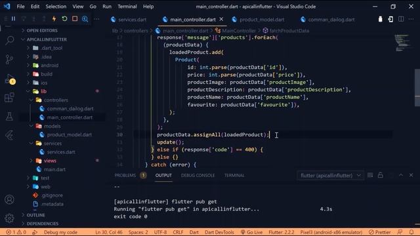This screenshot has height=236, width=420.
Task: Click Ln 30, Col 46 position
Action: click(x=109, y=232)
